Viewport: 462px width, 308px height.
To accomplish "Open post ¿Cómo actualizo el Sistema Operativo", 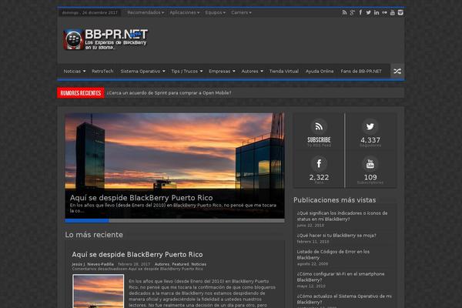I will point(344,300).
